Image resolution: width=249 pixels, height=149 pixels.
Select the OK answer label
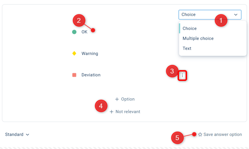(84, 32)
